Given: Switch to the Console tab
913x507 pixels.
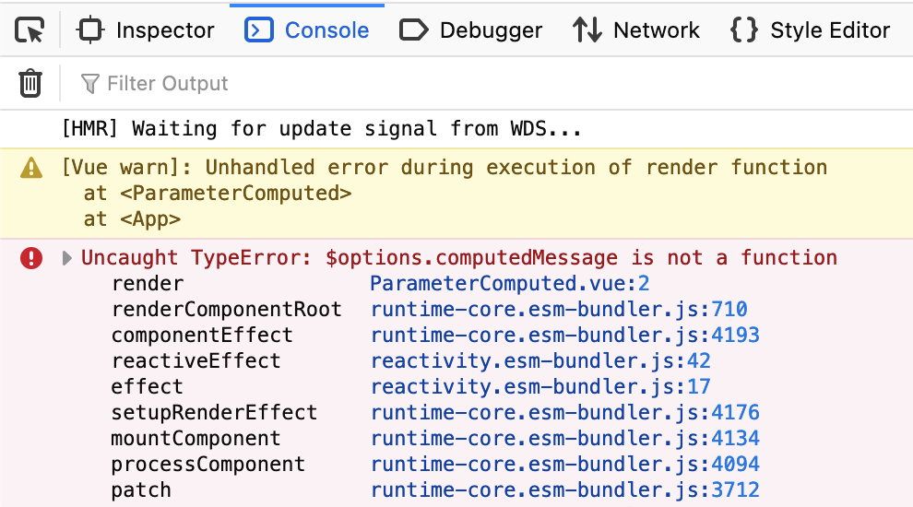Looking at the screenshot, I should 307,30.
